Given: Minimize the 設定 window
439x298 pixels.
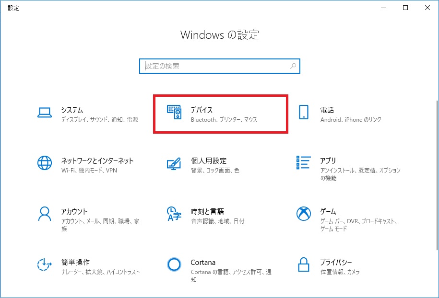Looking at the screenshot, I should [x=383, y=8].
